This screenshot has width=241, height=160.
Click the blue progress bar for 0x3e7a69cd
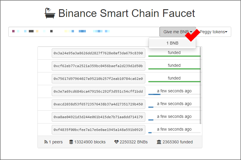pyautogui.click(x=155, y=94)
